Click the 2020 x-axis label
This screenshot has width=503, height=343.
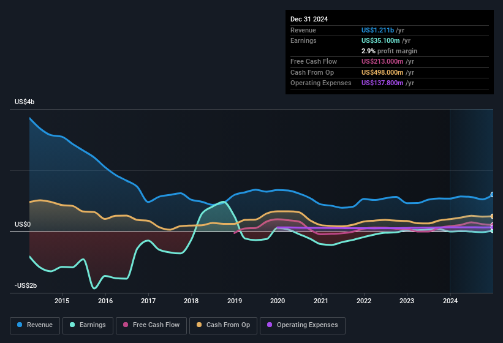pos(278,301)
